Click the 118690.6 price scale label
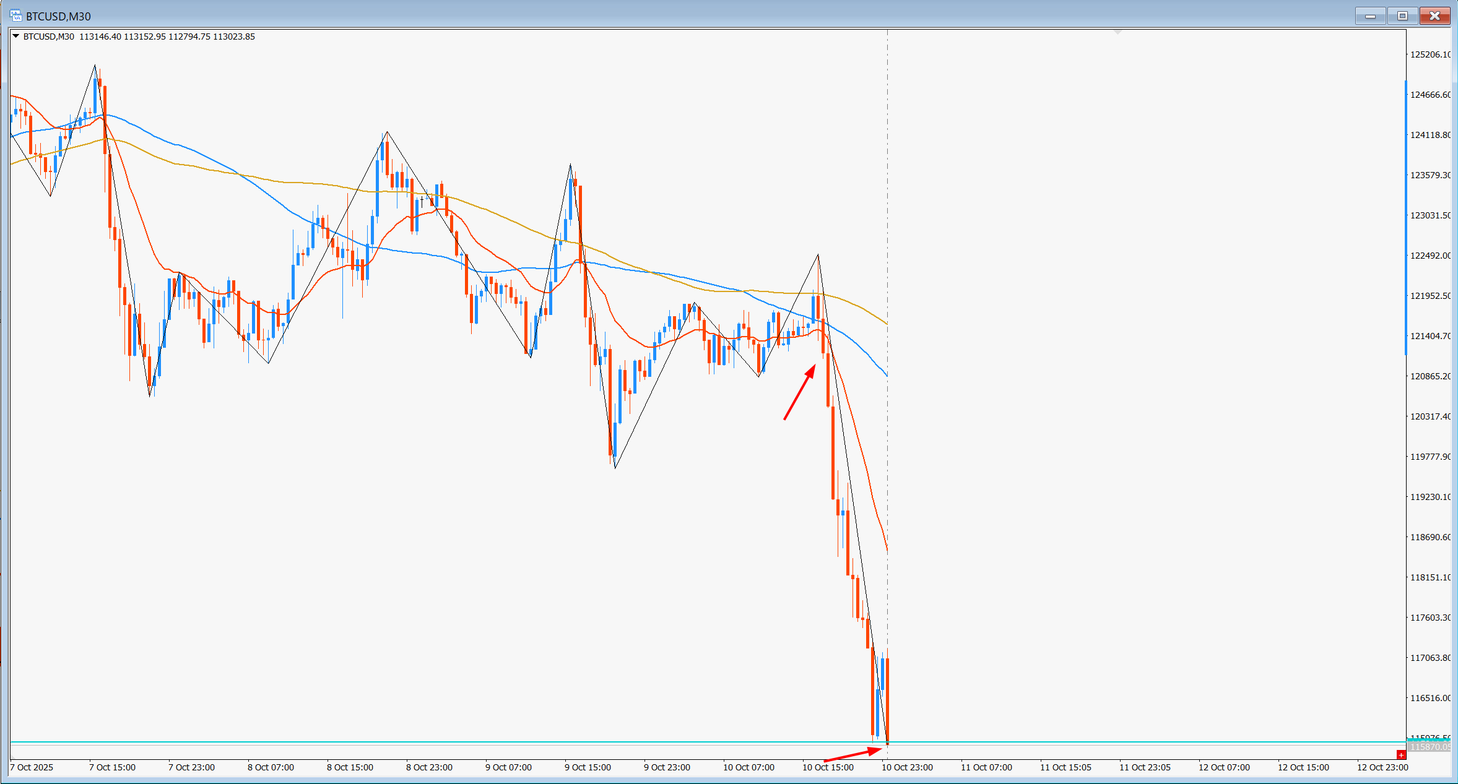1458x784 pixels. pos(1430,537)
